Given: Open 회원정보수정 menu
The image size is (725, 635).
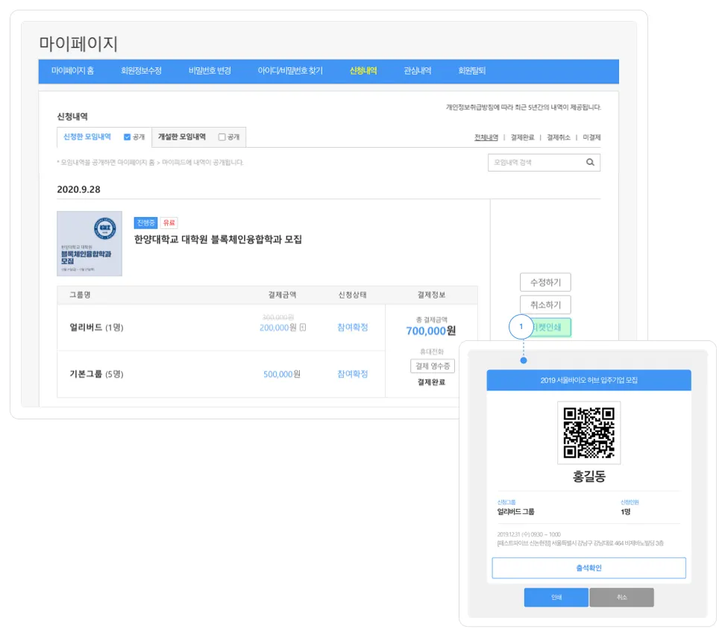Looking at the screenshot, I should click(x=141, y=71).
